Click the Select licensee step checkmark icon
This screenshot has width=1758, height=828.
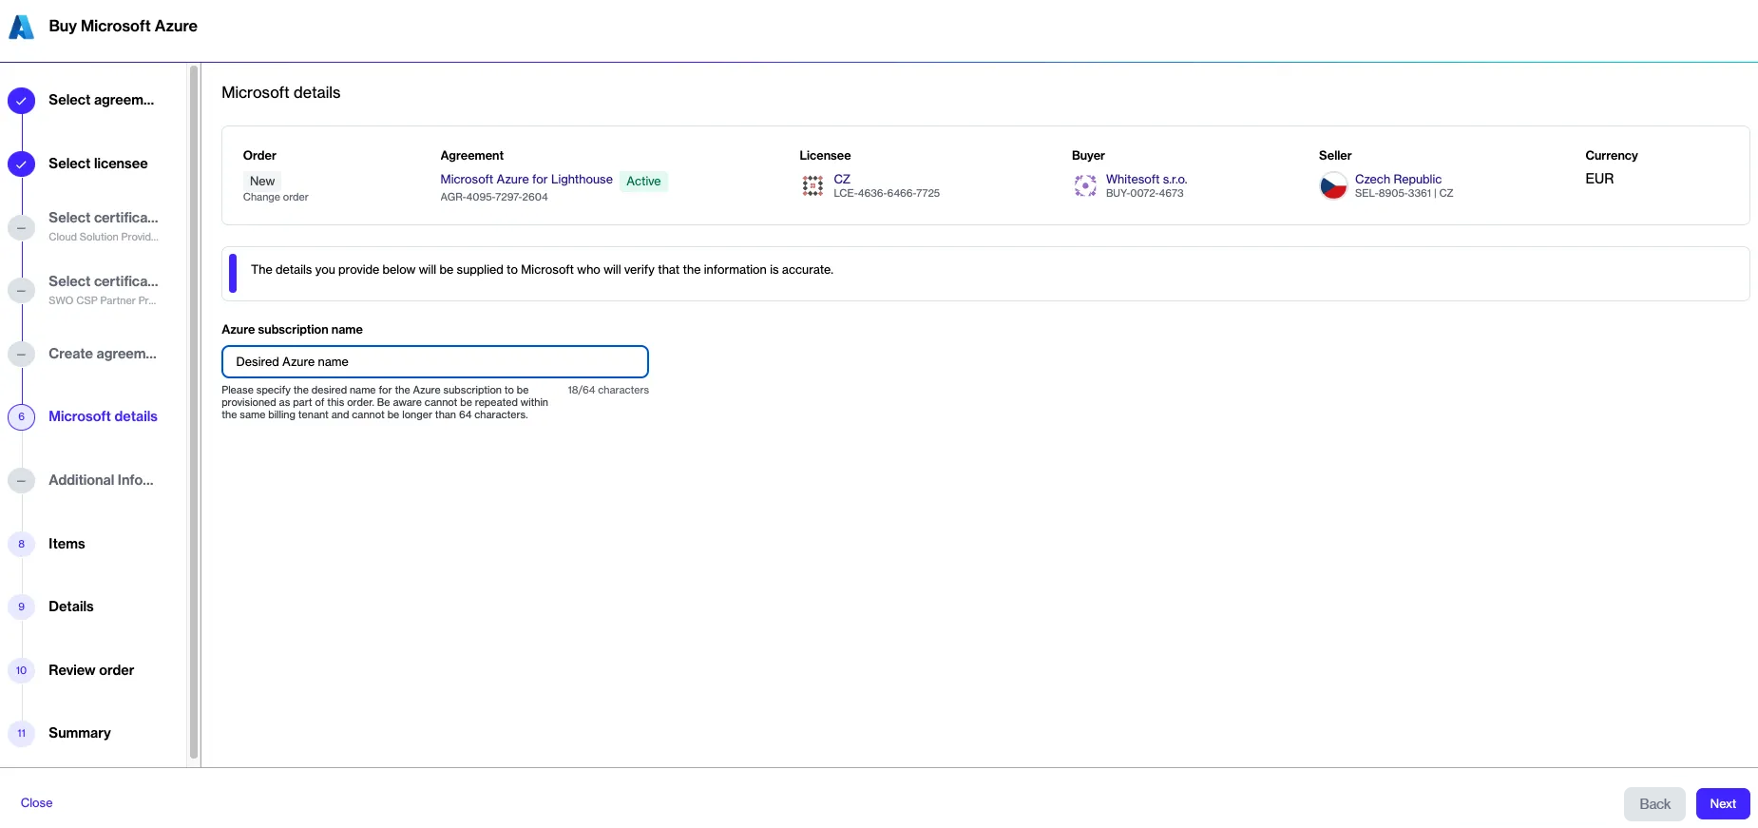pyautogui.click(x=21, y=164)
